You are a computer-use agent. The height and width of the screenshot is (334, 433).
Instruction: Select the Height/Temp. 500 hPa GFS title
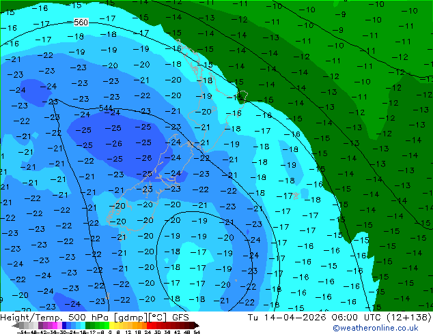coord(94,318)
